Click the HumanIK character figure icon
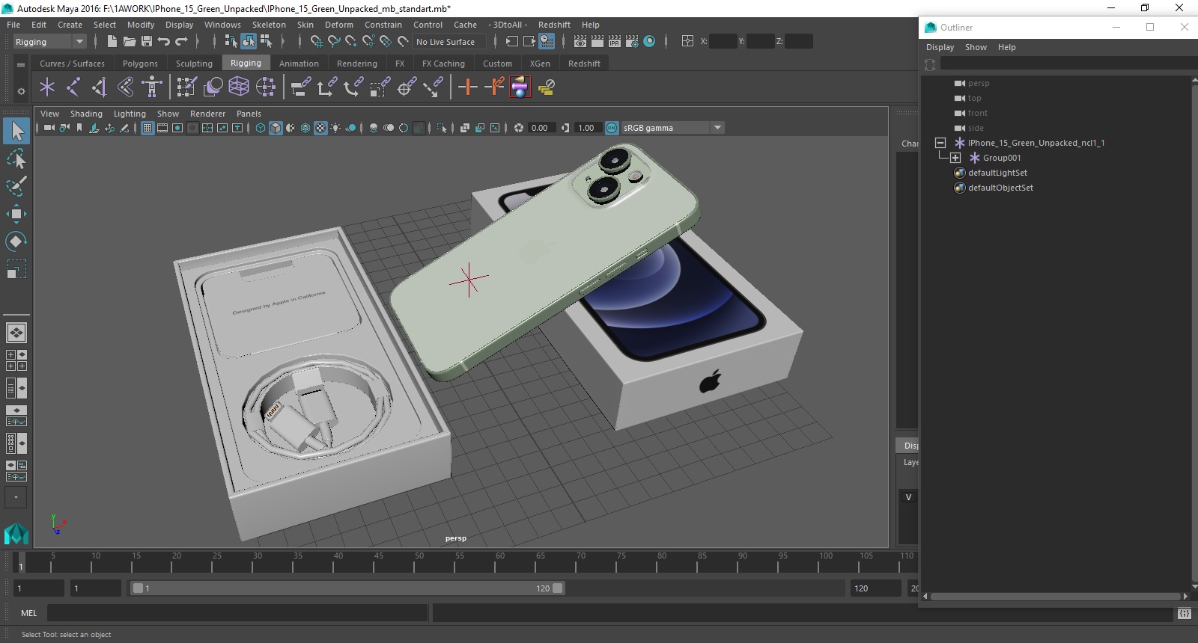This screenshot has height=643, width=1198. (x=152, y=87)
